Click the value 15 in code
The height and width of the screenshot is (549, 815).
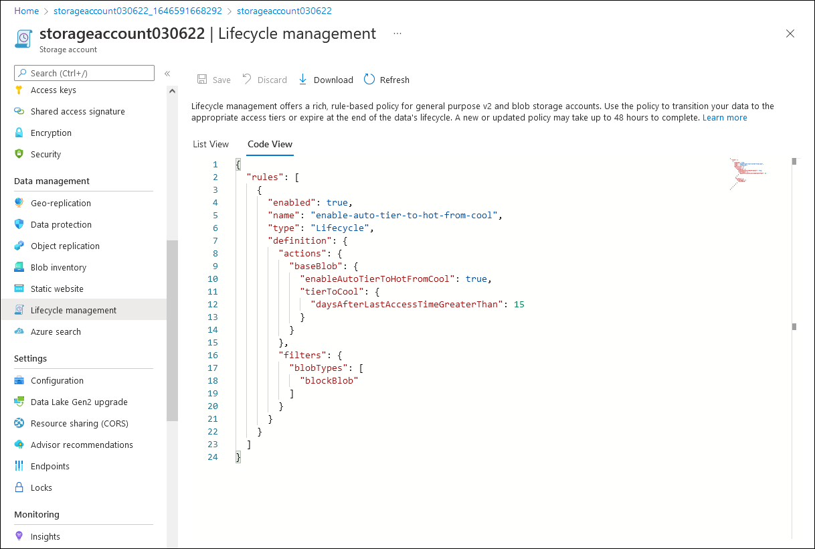[x=519, y=305]
